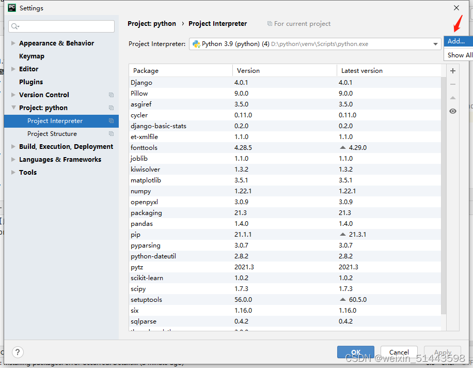Select the pyparsing package row
The width and height of the screenshot is (473, 368).
point(285,246)
